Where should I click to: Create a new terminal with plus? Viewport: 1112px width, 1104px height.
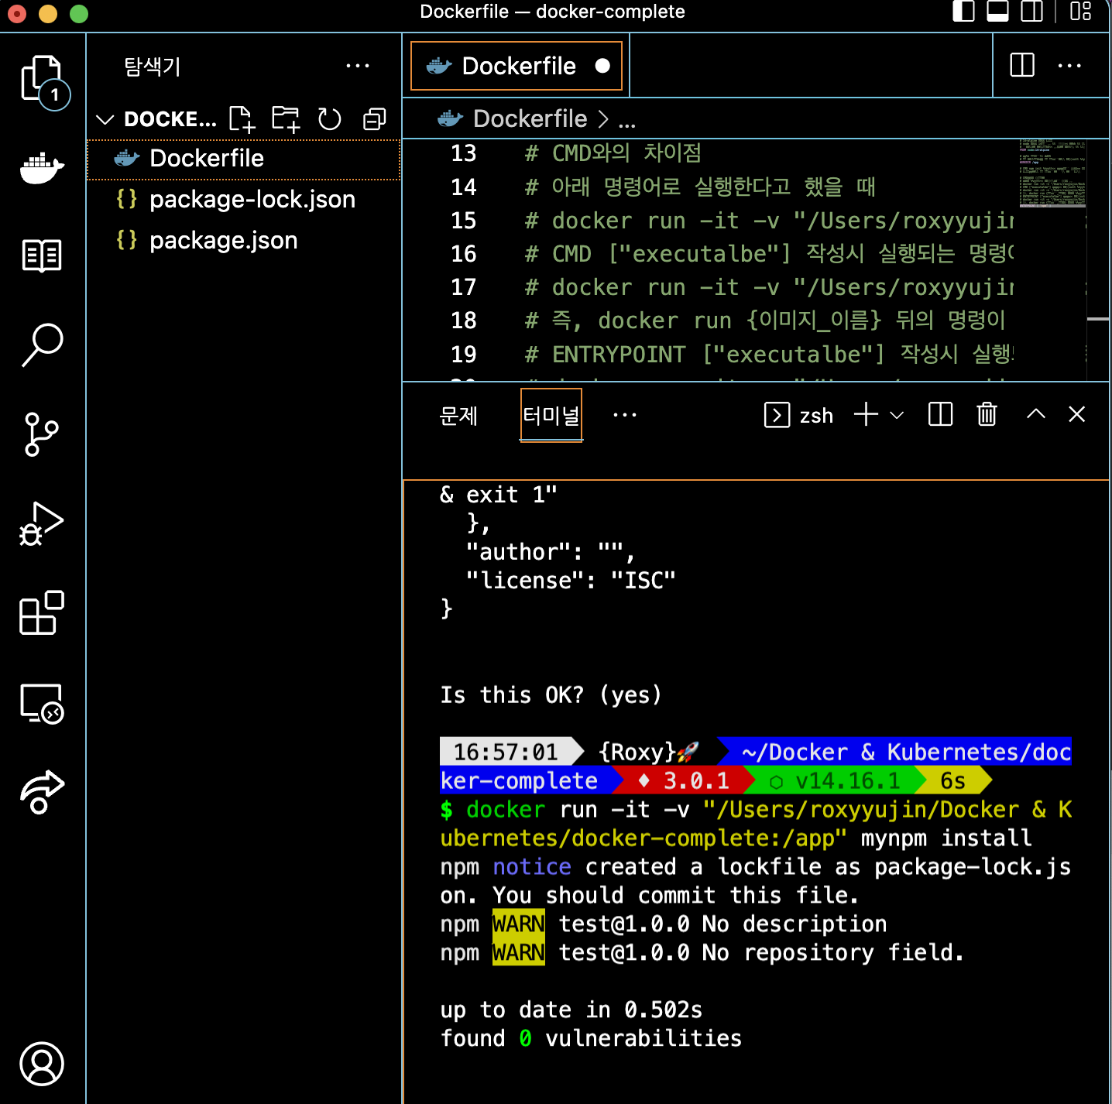point(866,414)
